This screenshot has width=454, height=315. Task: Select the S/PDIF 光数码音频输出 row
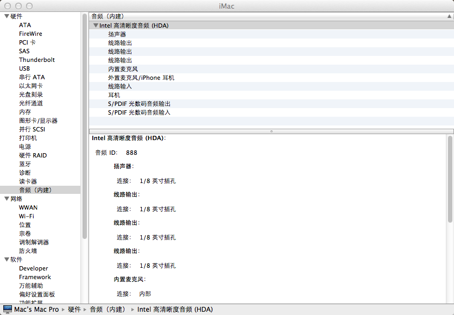tap(139, 104)
